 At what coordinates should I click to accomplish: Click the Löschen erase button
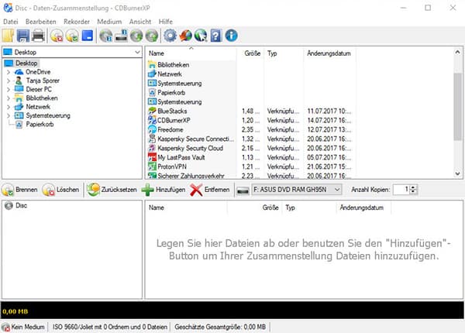click(x=60, y=190)
